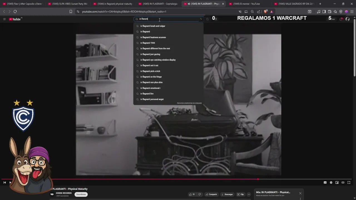Viewport: 356px width, 200px height.
Task: Select suggestion 'in flagranti brash and vulgar'
Action: tap(168, 26)
